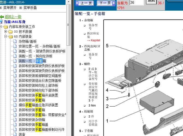Click the 3 Nm torque value
183x136 pixels.
(92, 106)
